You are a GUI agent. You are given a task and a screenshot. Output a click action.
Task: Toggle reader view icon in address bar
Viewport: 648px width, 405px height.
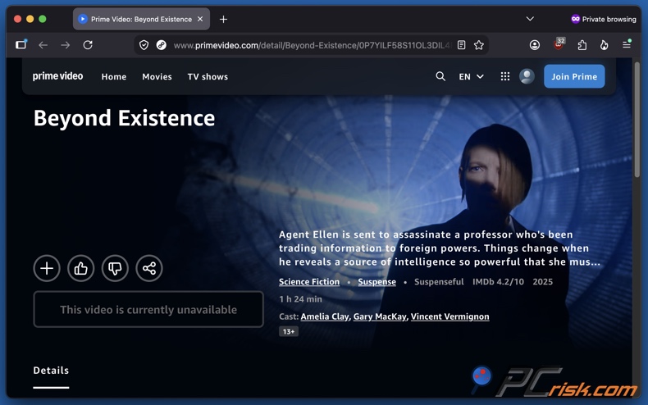[x=462, y=45]
